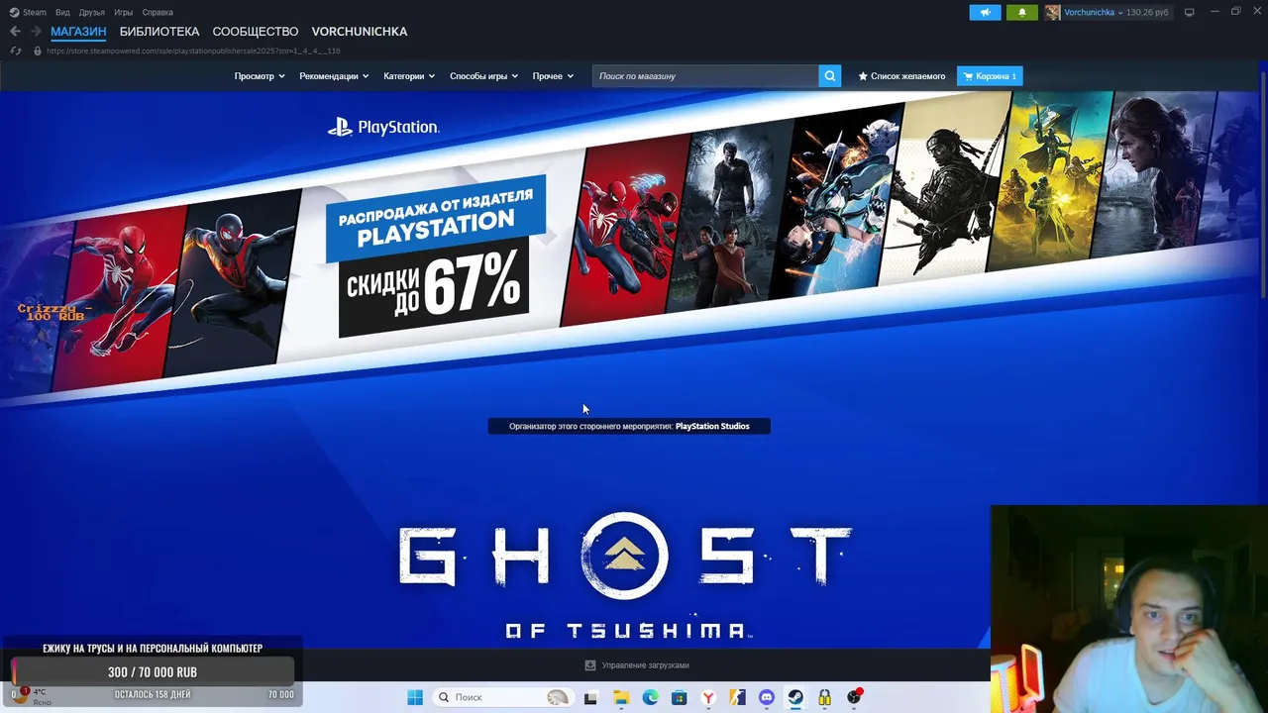The image size is (1268, 713).
Task: Open Counter-Strike icon on the taskbar
Action: point(737,697)
